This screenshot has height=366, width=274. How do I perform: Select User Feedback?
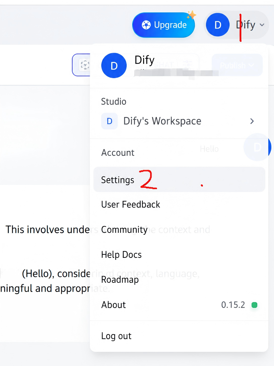click(x=179, y=204)
